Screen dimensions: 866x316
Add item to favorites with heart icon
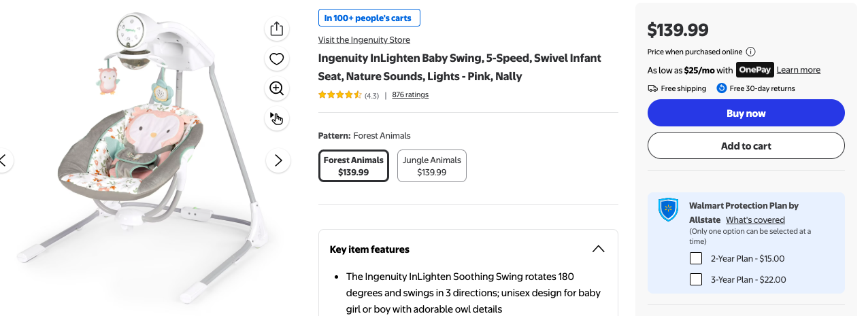pos(276,59)
